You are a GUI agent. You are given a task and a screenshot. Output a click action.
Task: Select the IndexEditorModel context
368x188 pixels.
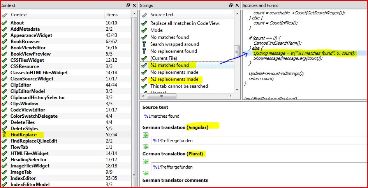point(30,185)
